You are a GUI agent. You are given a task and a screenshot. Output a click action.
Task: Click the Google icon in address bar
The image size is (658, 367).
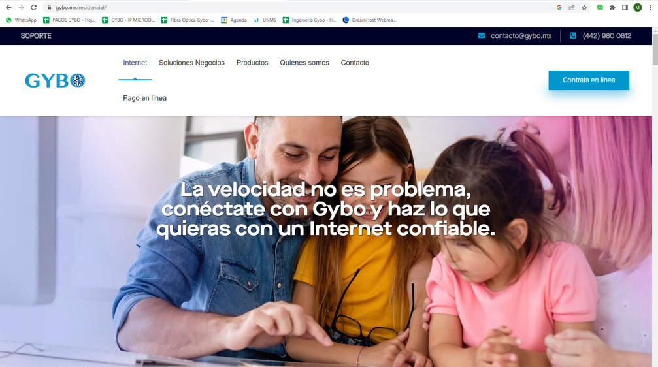point(559,8)
